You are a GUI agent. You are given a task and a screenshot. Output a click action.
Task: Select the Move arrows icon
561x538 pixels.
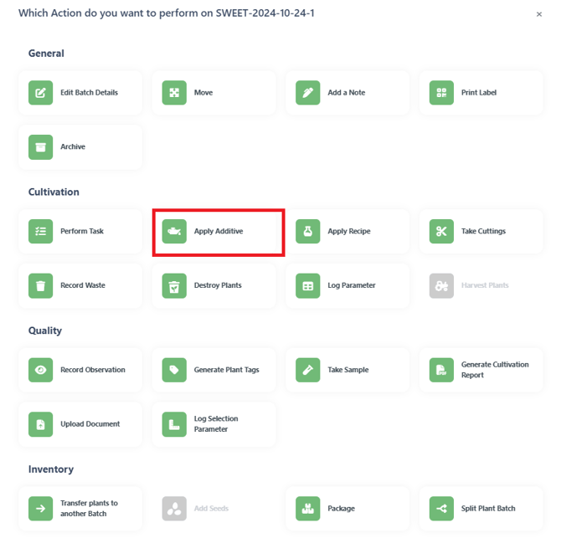pos(174,93)
